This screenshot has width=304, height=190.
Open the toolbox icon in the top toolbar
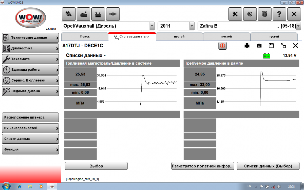(98, 14)
